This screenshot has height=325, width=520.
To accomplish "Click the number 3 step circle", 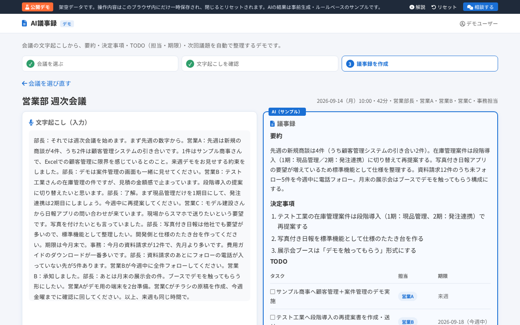I will [350, 64].
